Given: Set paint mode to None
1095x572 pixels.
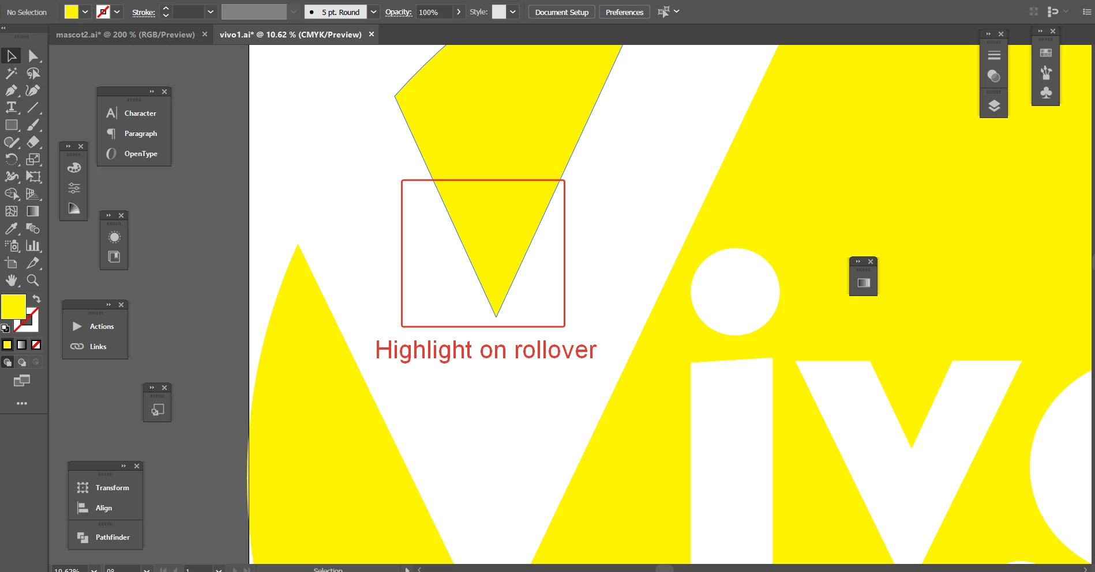Looking at the screenshot, I should coord(36,344).
